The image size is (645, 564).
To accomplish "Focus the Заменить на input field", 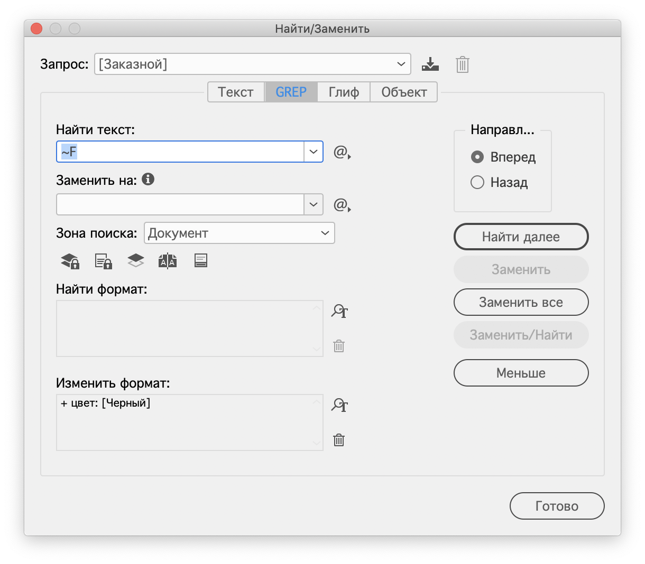I will (x=180, y=204).
